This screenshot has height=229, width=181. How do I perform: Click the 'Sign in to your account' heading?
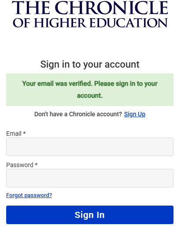coord(90,65)
